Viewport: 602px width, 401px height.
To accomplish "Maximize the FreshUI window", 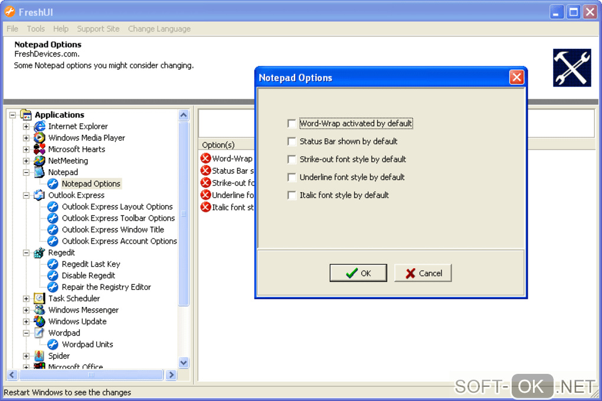I will click(x=574, y=12).
